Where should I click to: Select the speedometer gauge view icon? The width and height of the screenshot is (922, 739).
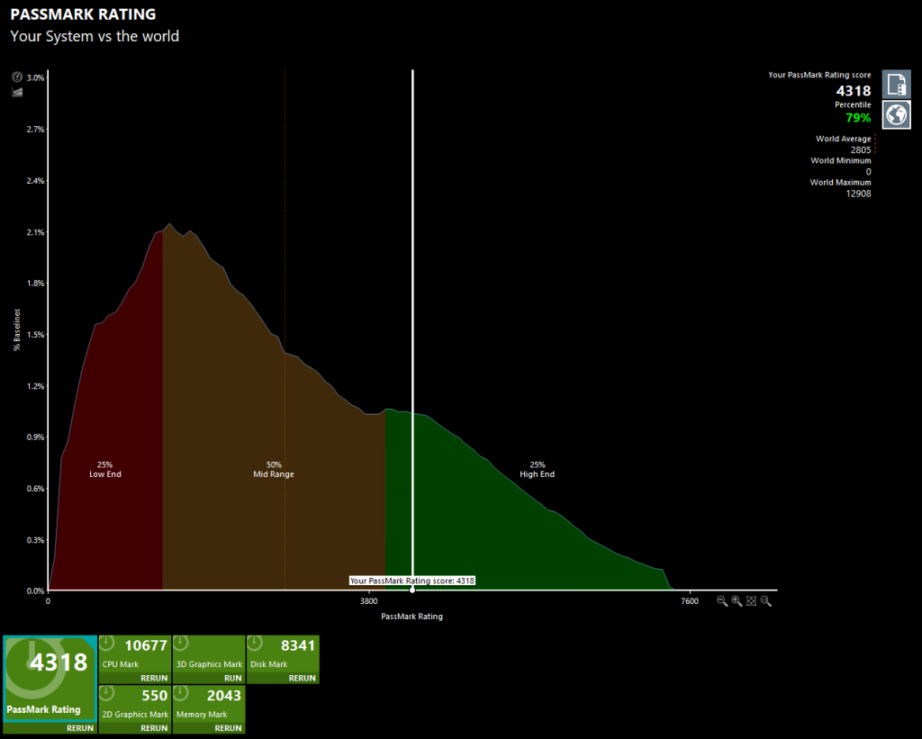[16, 77]
